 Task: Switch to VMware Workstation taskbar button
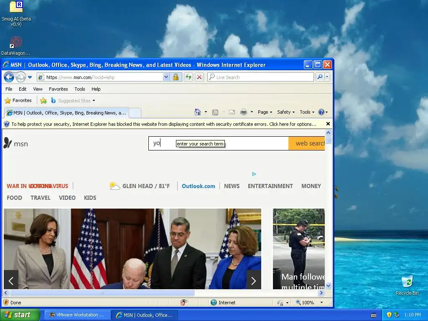pyautogui.click(x=77, y=315)
